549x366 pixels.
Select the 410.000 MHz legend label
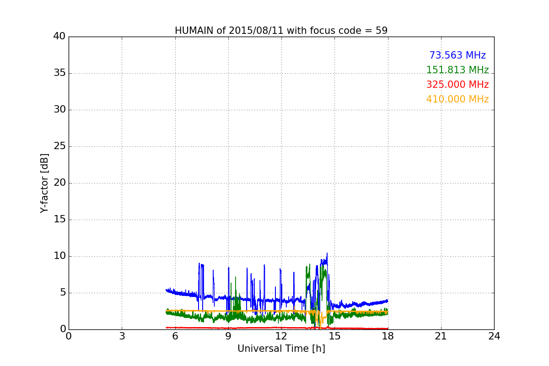pyautogui.click(x=457, y=99)
